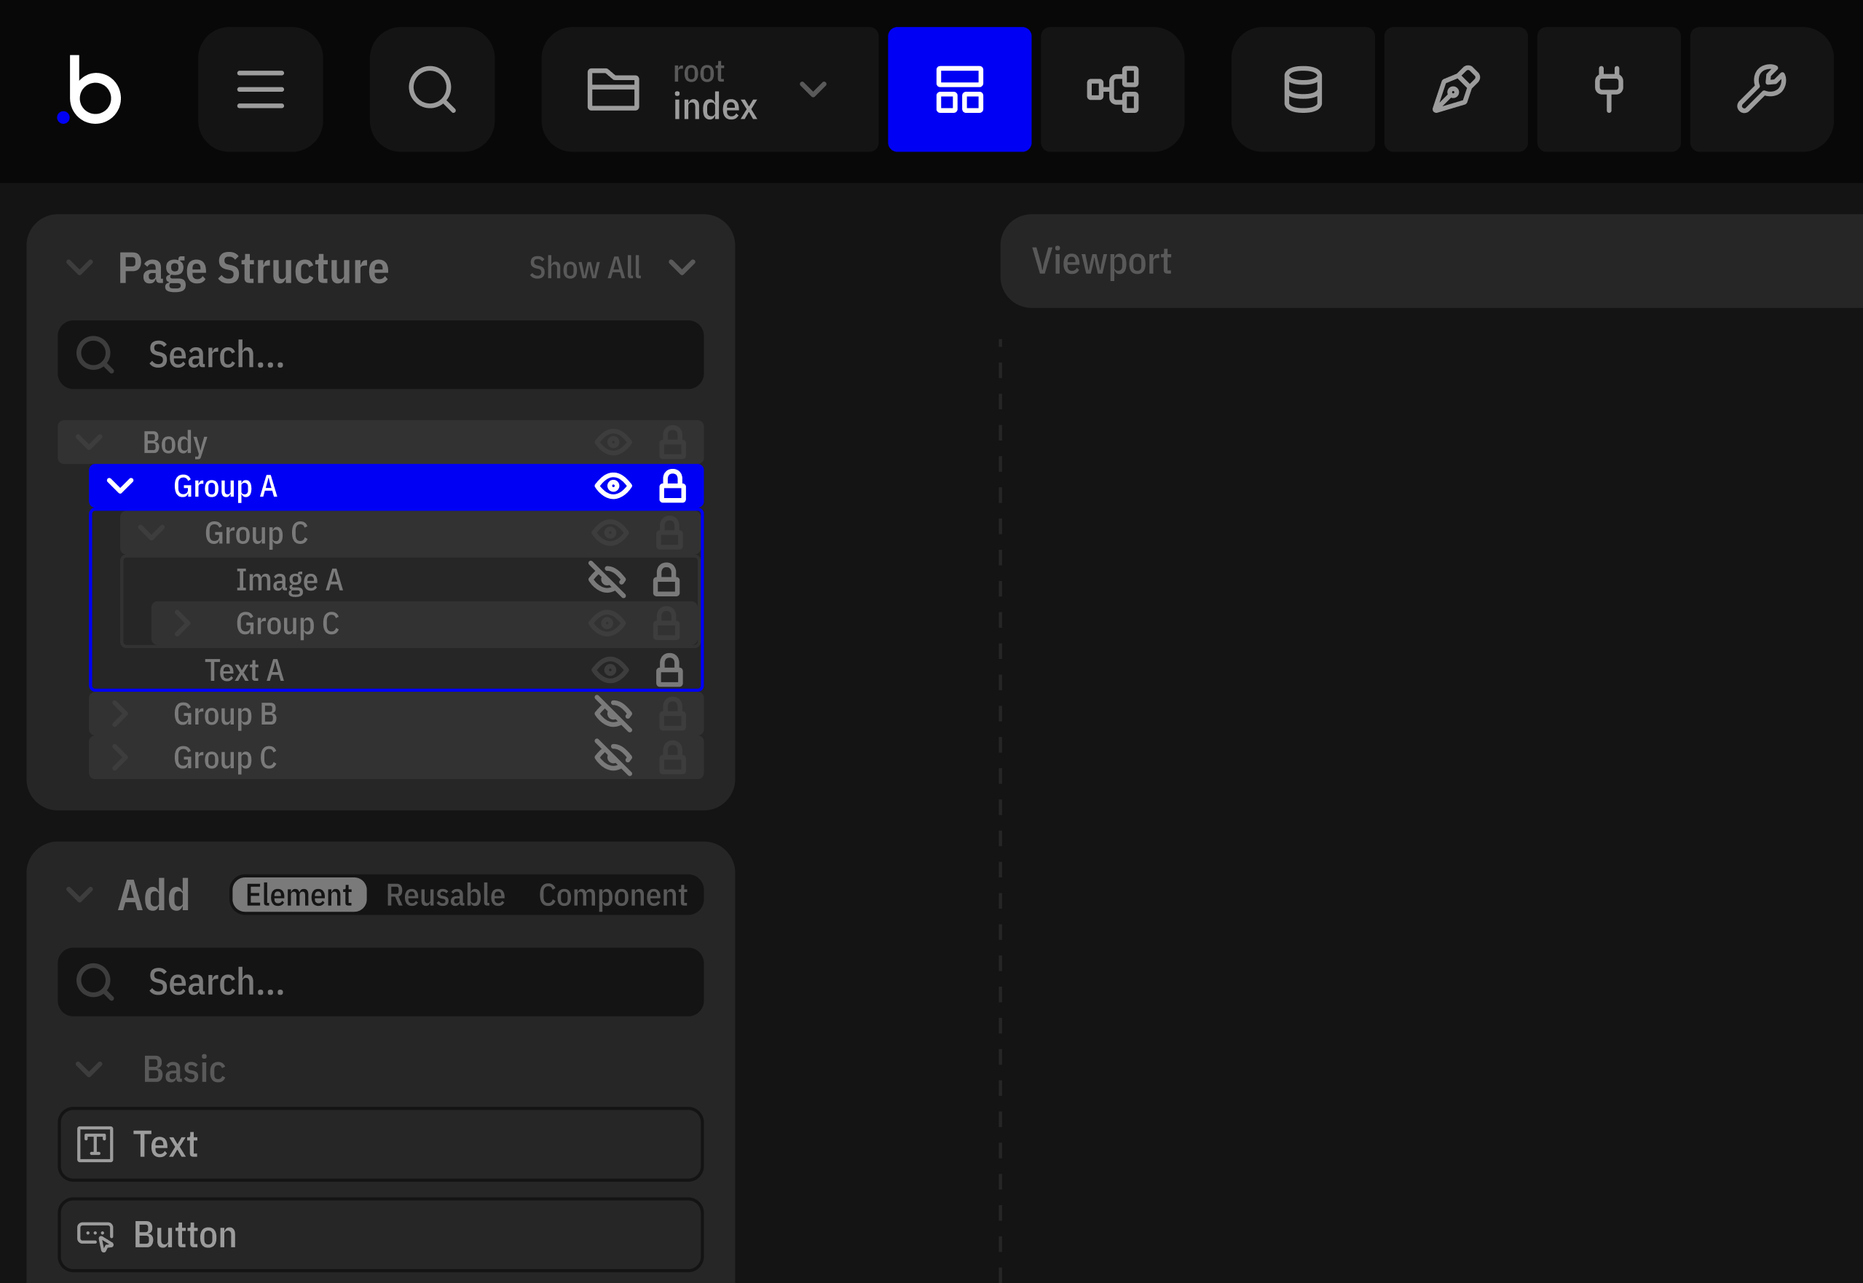Open the Styles tab with the pen nib icon
This screenshot has height=1283, width=1863.
[1455, 90]
